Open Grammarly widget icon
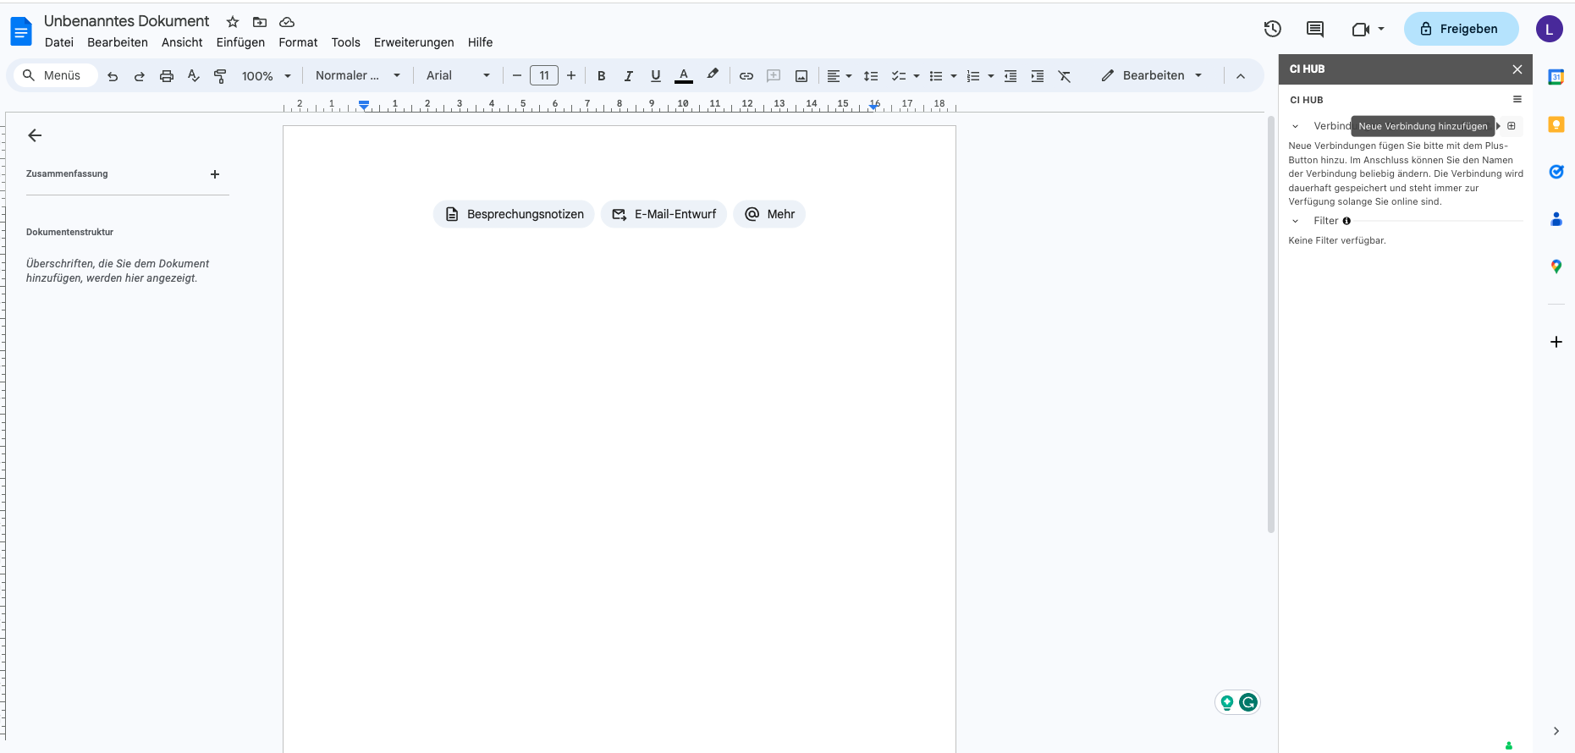Image resolution: width=1575 pixels, height=753 pixels. coord(1248,702)
